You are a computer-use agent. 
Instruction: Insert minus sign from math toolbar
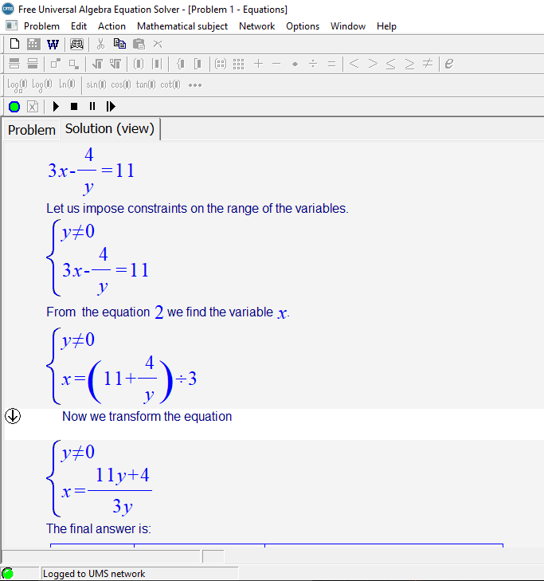pyautogui.click(x=276, y=64)
